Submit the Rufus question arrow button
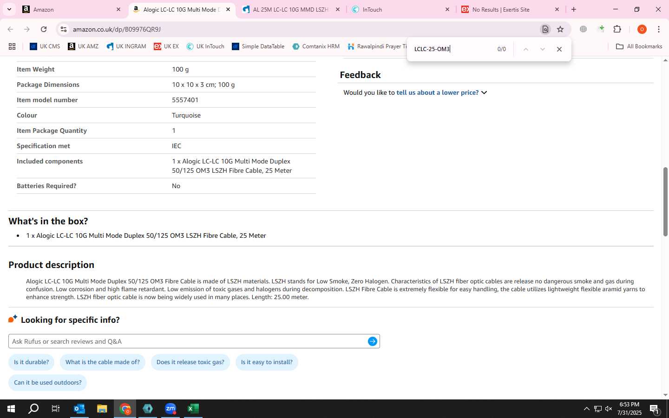 pos(372,341)
